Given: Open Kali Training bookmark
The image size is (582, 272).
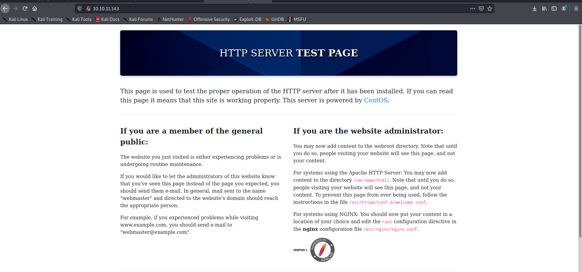Looking at the screenshot, I should click(x=47, y=19).
